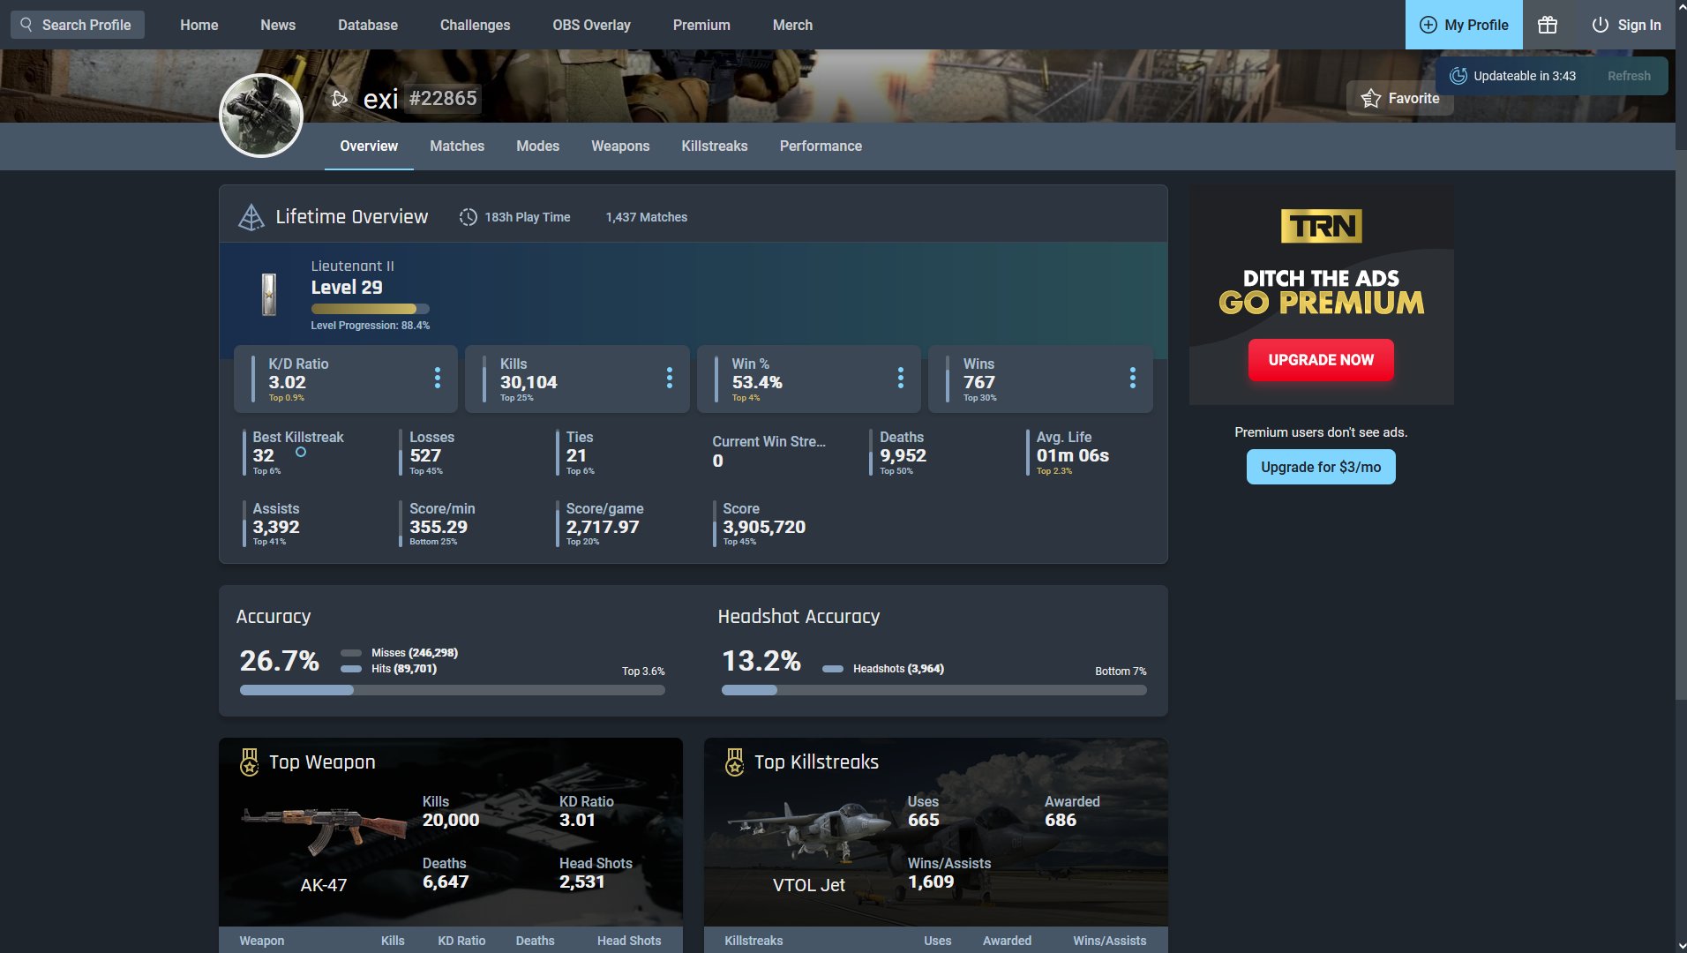Screen dimensions: 1687x953
Task: Click the Lifetime Overview pyramid icon
Action: coord(251,217)
